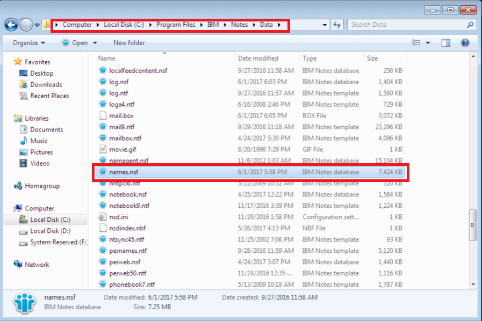Select Computer in the address breadcrumb

[77, 25]
